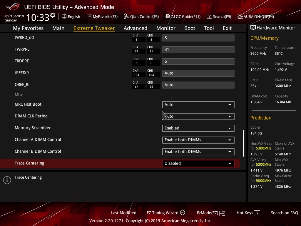Open the Memory Scrambler Enabled dropdown

coord(198,128)
